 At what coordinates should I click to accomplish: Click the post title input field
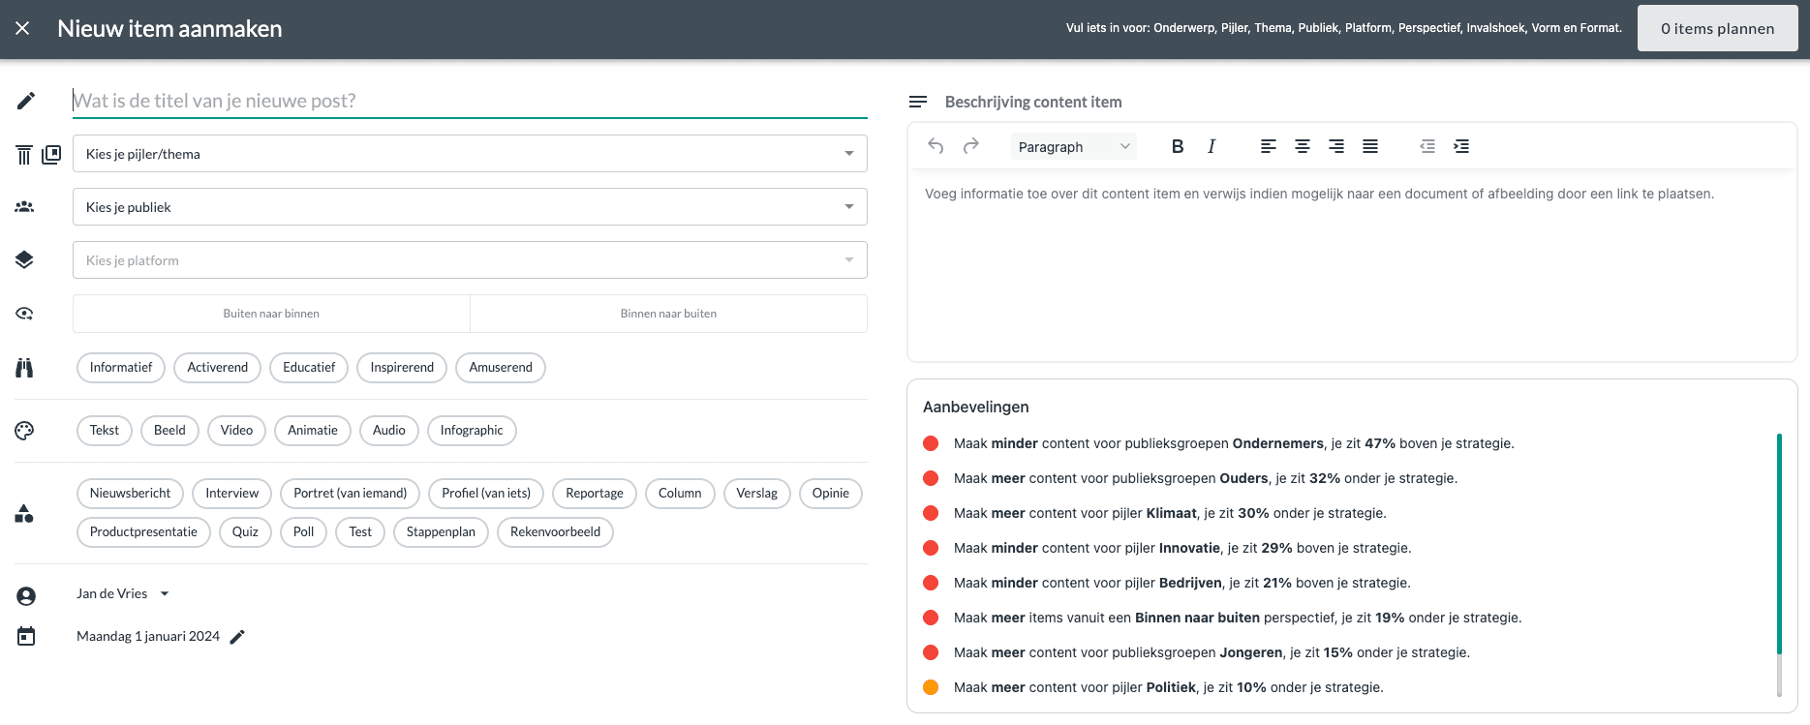[x=470, y=101]
